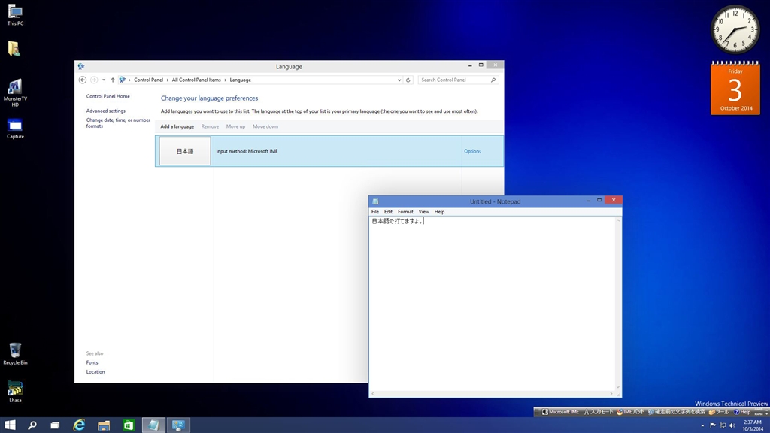Toggle the IME input mode (入力モード)
The height and width of the screenshot is (433, 770).
click(x=598, y=412)
